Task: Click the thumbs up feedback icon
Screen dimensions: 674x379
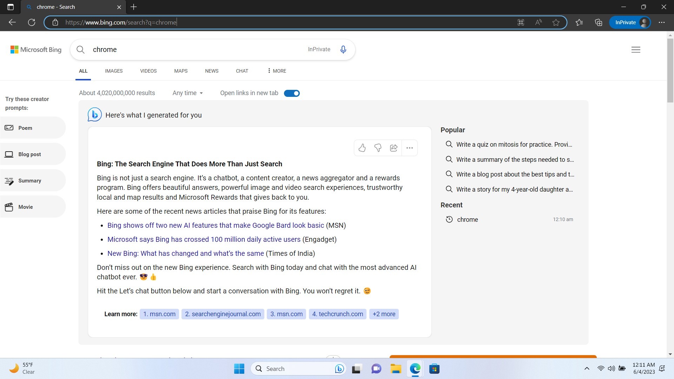Action: click(362, 148)
